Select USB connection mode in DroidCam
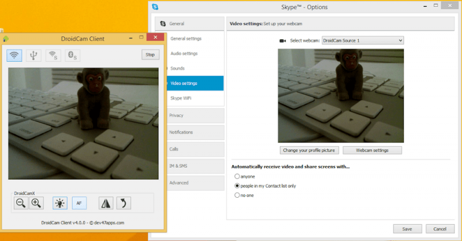This screenshot has width=462, height=241. 33,55
